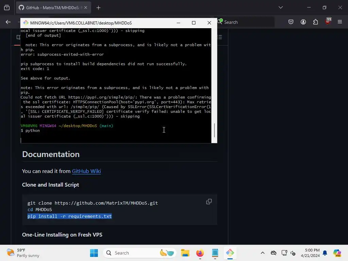Screen dimensions: 348x261
Task: Show hidden system tray icons
Action: point(263,253)
